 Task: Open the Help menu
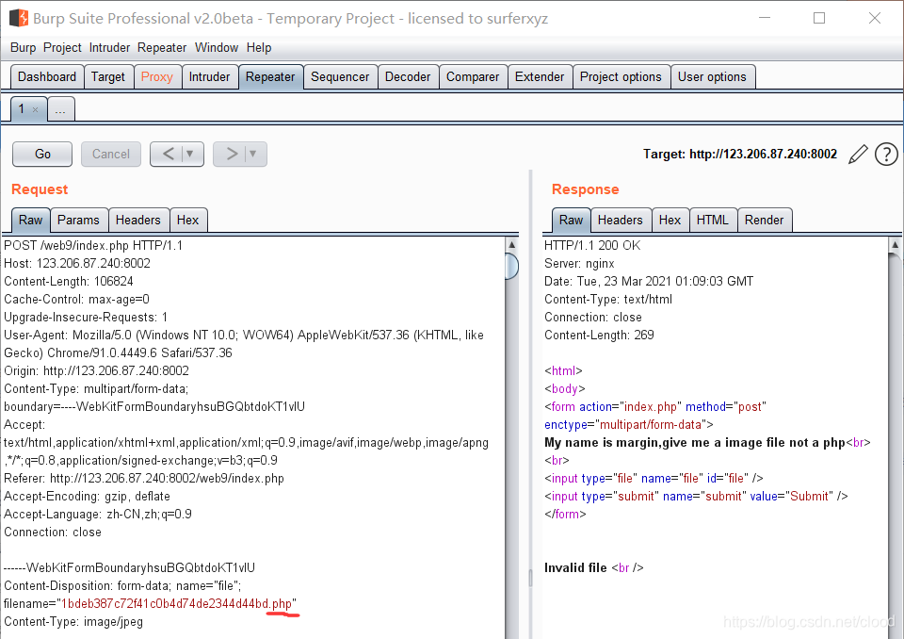pyautogui.click(x=259, y=47)
